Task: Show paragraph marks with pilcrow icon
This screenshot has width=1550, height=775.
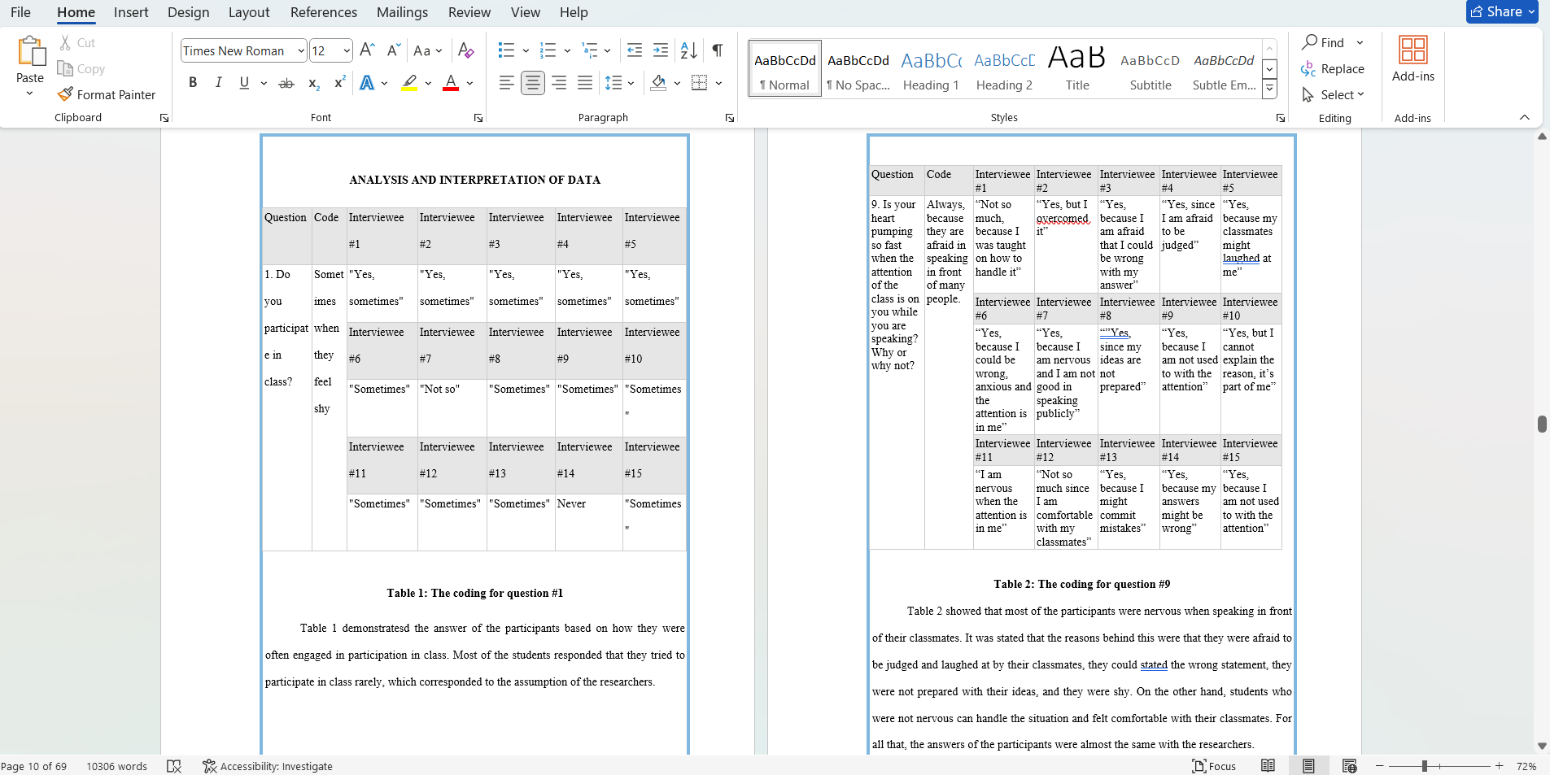Action: tap(717, 50)
